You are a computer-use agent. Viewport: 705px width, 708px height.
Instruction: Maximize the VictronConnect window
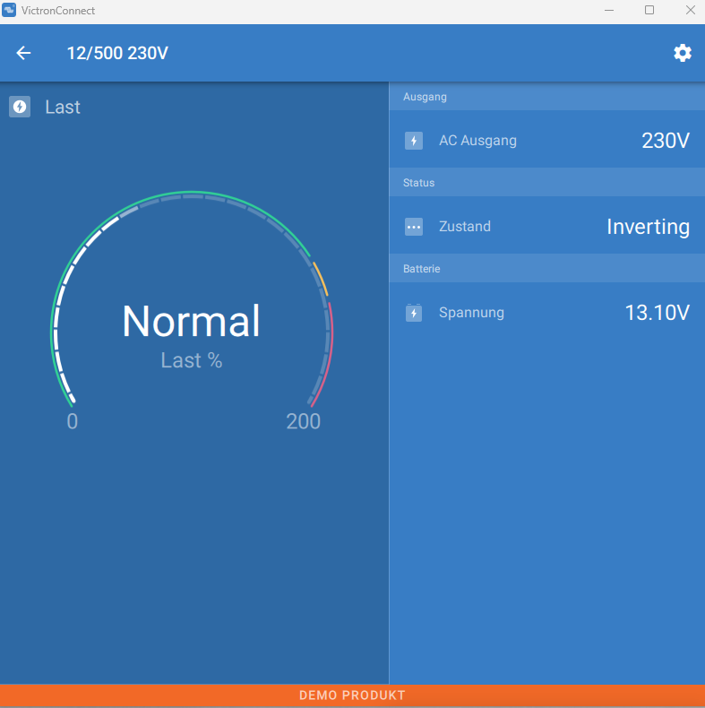click(649, 10)
